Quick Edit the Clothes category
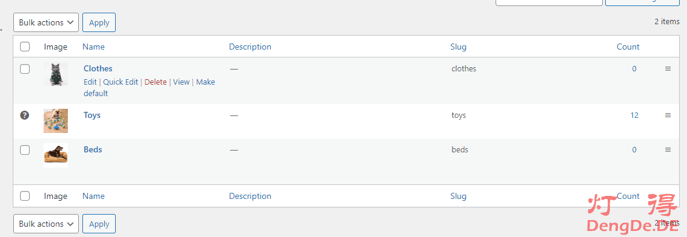 (x=121, y=82)
